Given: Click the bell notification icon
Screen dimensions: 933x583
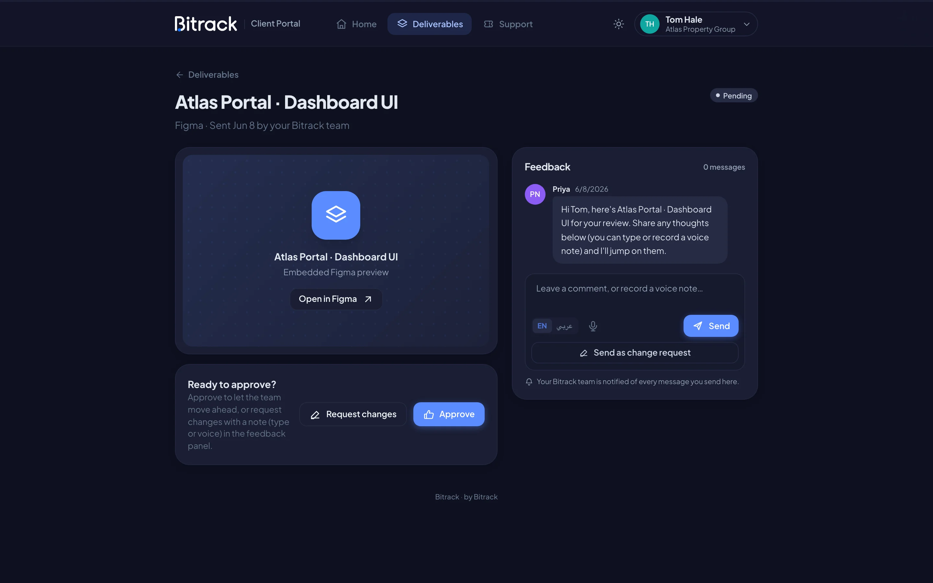Looking at the screenshot, I should [529, 382].
